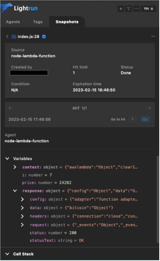160x261 pixels.
Task: Expand the headers object under response
Action: (x=22, y=217)
